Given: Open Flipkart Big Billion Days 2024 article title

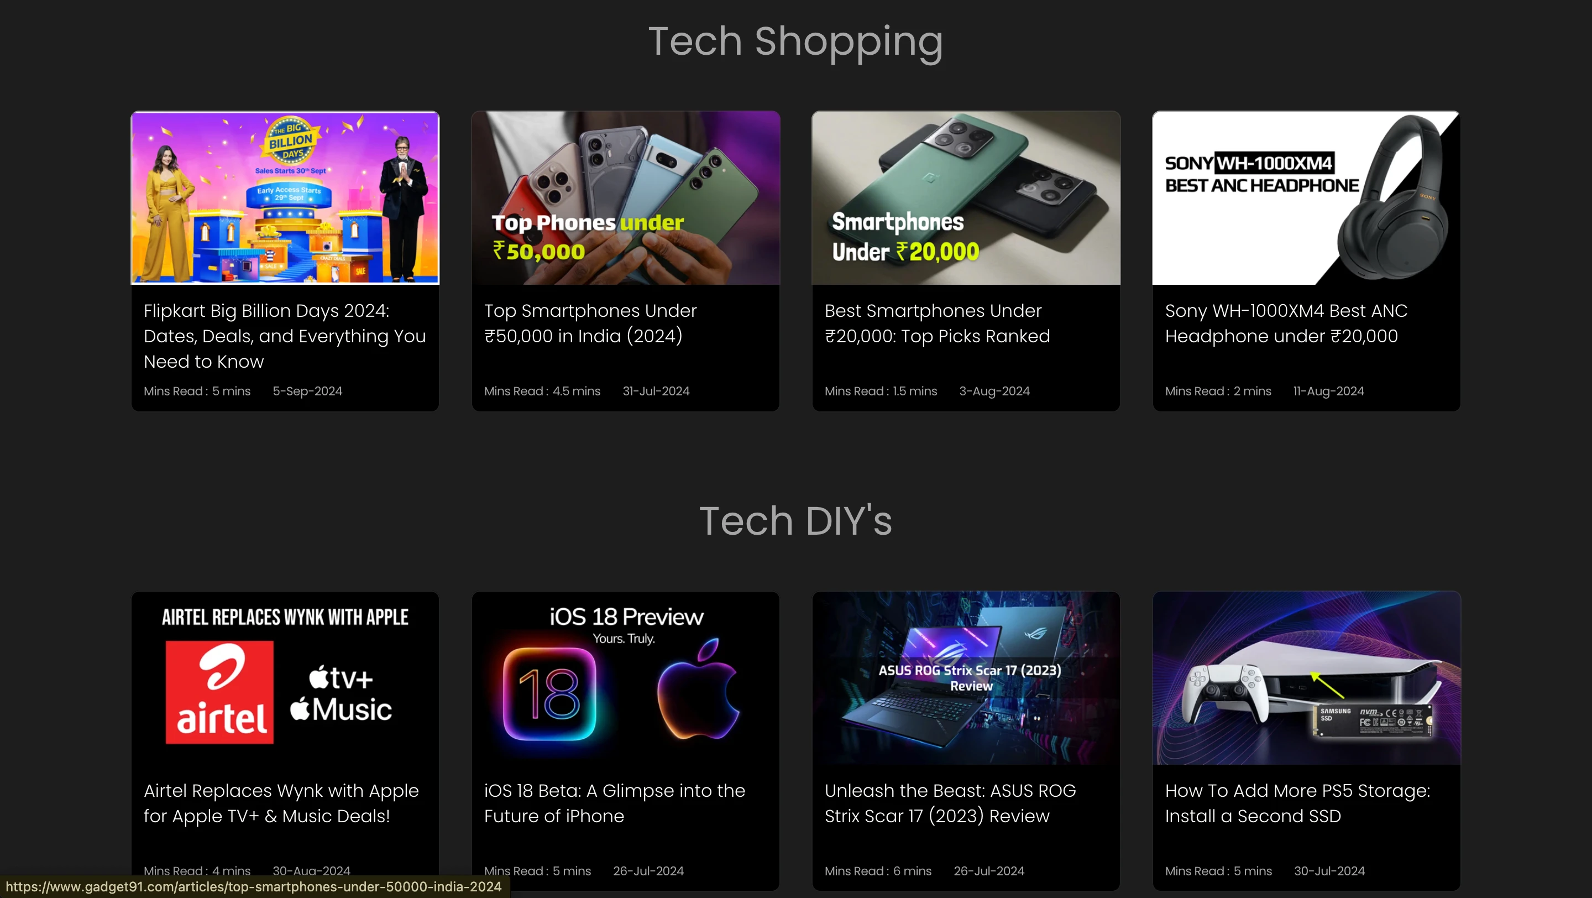Looking at the screenshot, I should [x=285, y=336].
